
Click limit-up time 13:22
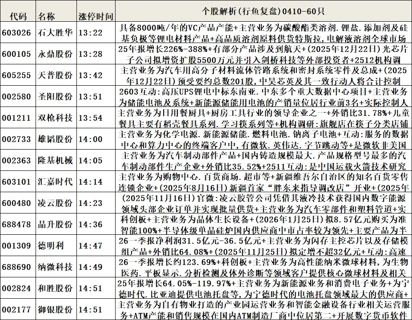pos(90,33)
